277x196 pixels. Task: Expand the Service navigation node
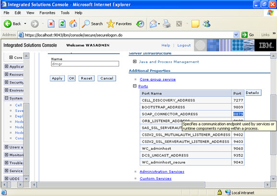7,171
